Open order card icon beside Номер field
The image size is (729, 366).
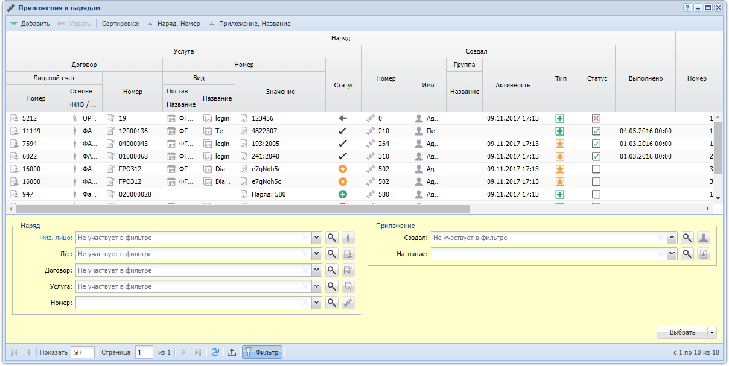[348, 303]
